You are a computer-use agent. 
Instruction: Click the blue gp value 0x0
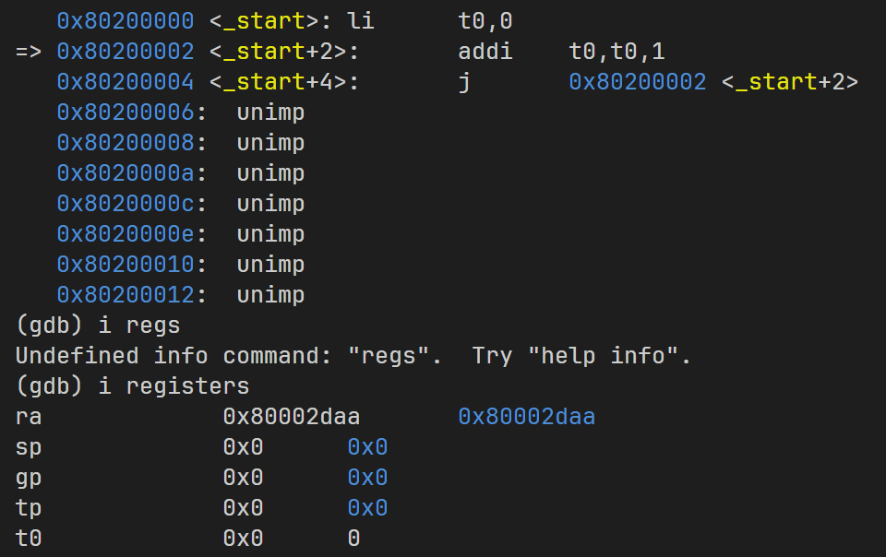(367, 478)
